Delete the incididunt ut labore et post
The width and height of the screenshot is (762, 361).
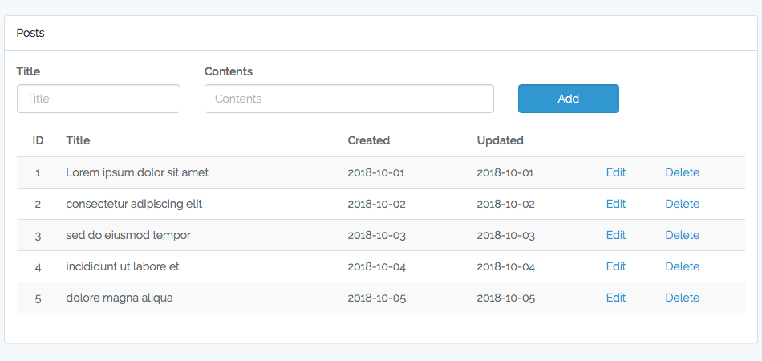[682, 266]
